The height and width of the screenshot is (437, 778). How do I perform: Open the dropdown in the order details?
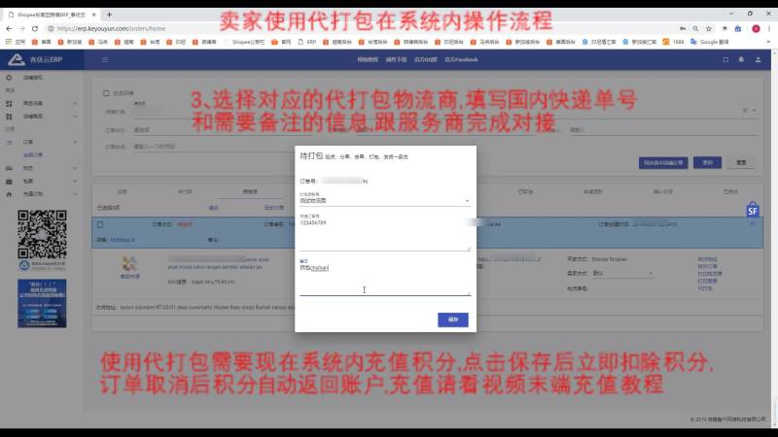coord(622,273)
